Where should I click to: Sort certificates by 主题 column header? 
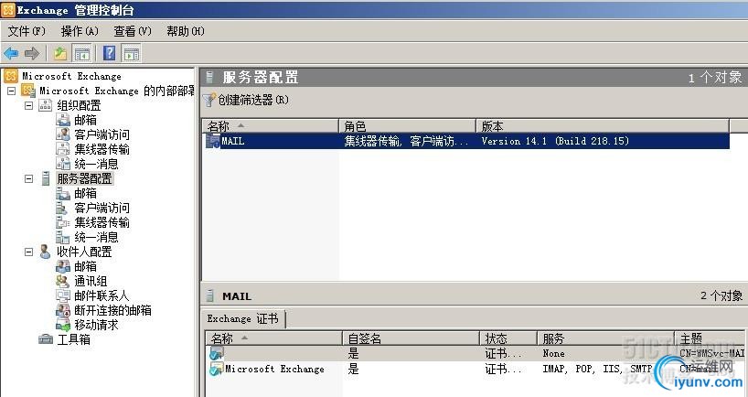pyautogui.click(x=710, y=338)
